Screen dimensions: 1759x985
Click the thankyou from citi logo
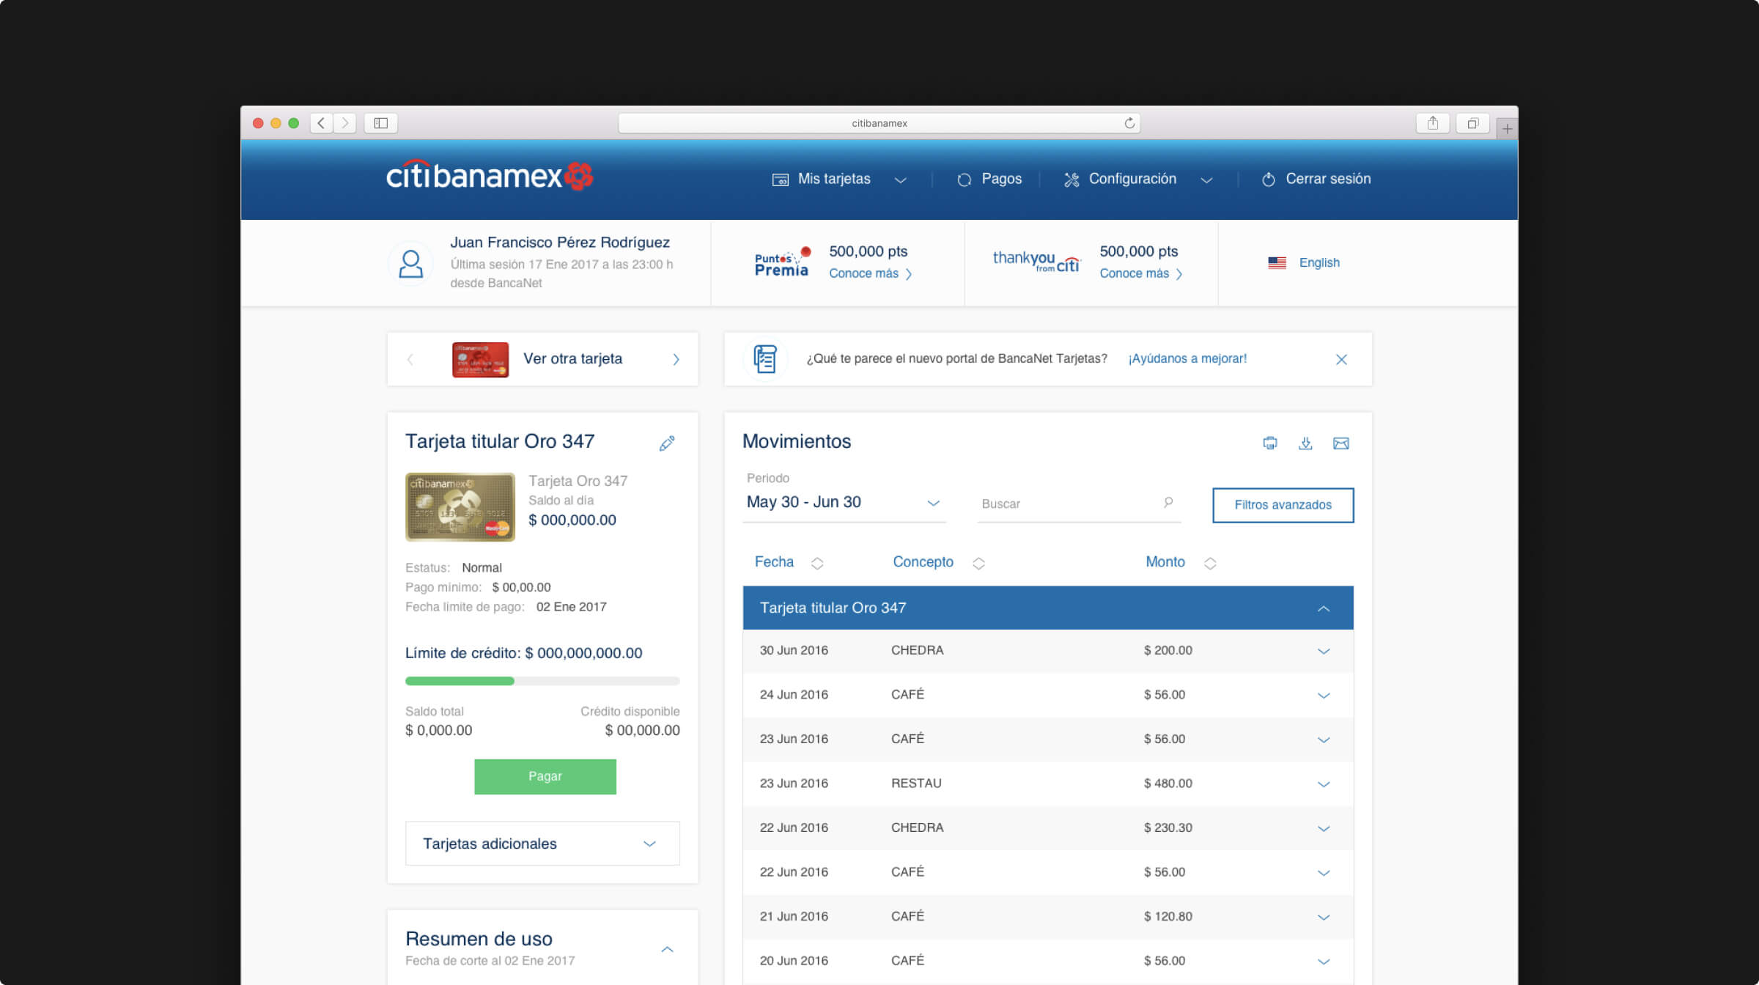[1035, 262]
